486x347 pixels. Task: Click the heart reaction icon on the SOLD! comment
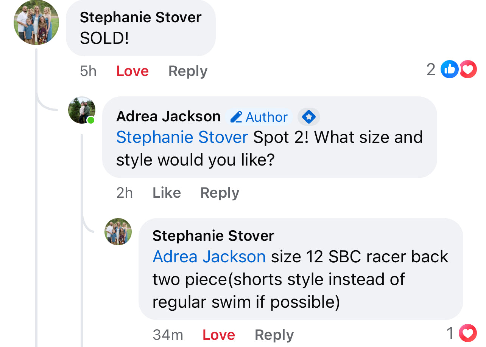[468, 70]
